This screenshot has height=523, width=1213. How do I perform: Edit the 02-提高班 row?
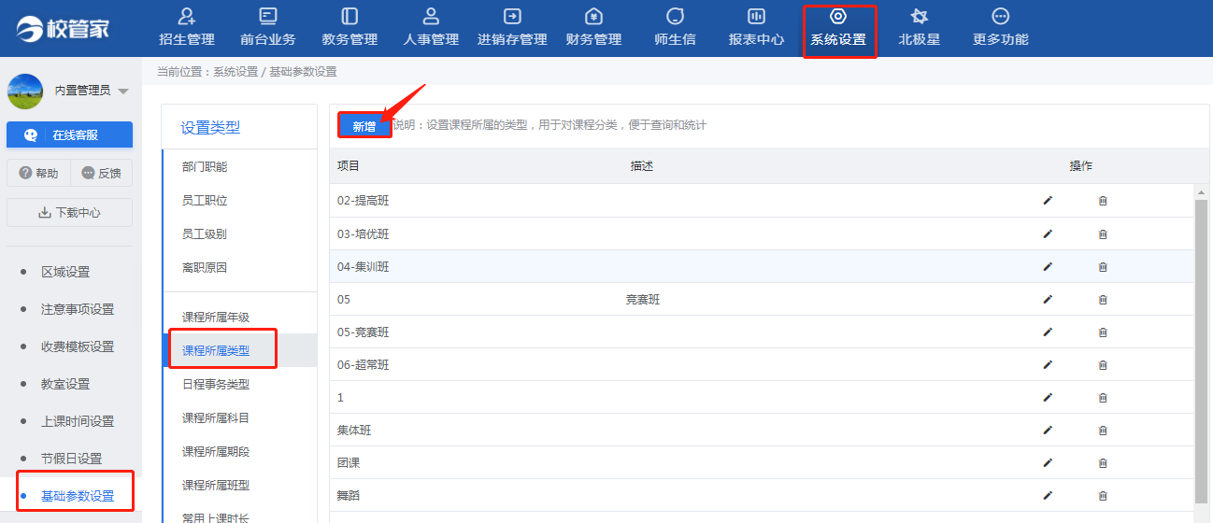point(1048,201)
